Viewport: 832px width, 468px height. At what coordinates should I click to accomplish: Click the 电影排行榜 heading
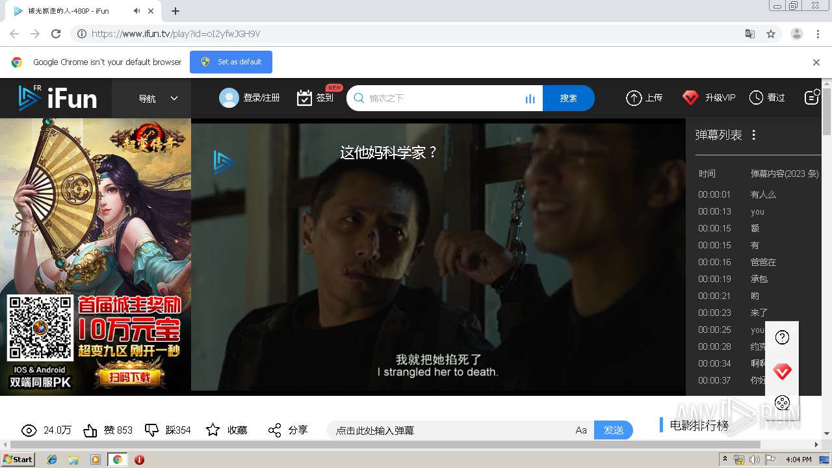click(699, 425)
